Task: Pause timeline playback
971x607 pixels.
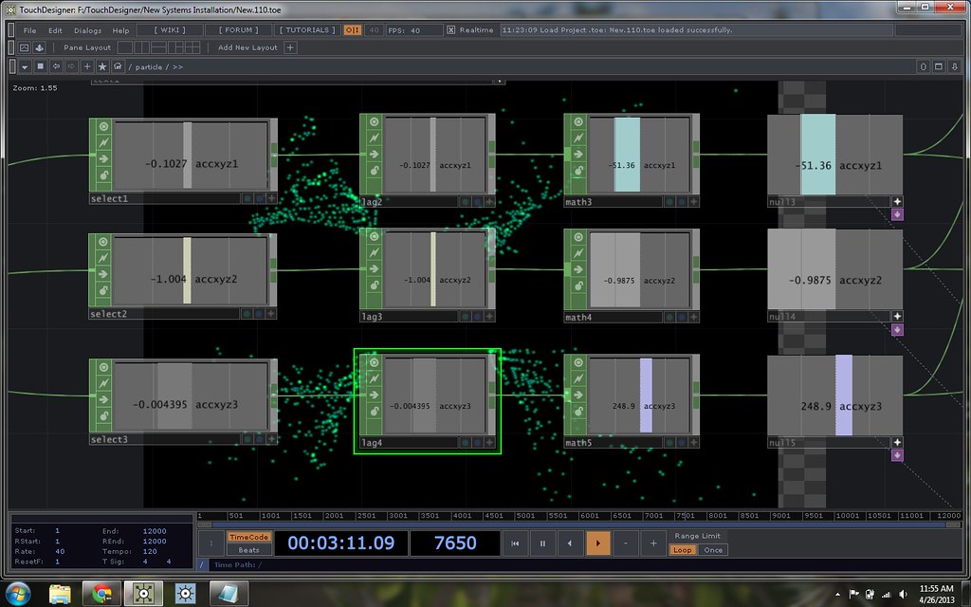Action: pos(542,543)
